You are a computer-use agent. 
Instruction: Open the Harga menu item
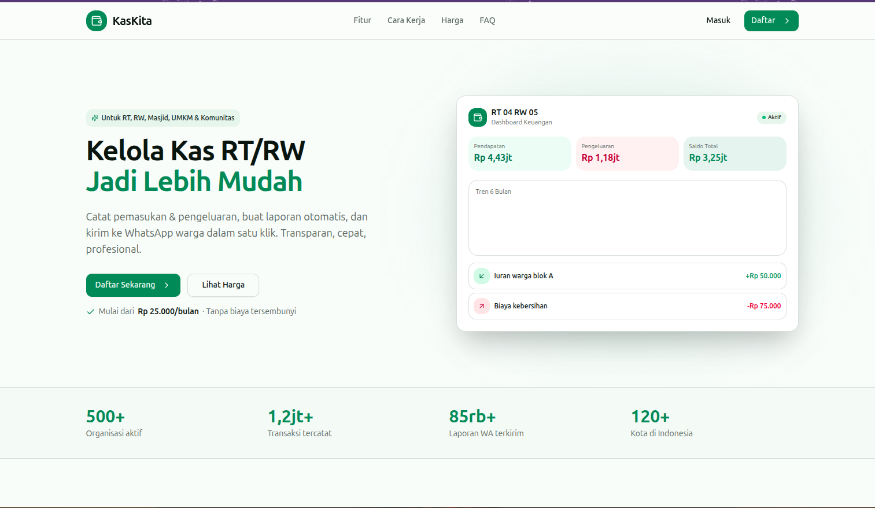[452, 20]
